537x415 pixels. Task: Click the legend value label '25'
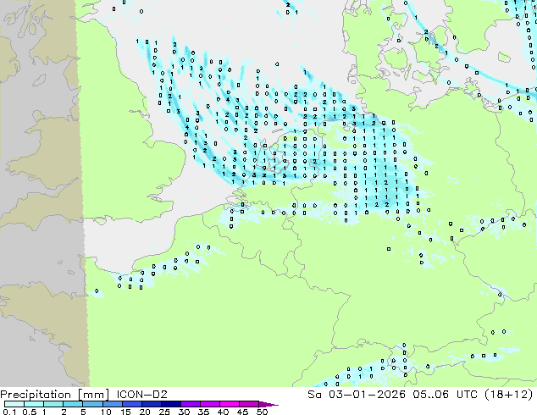pyautogui.click(x=164, y=412)
